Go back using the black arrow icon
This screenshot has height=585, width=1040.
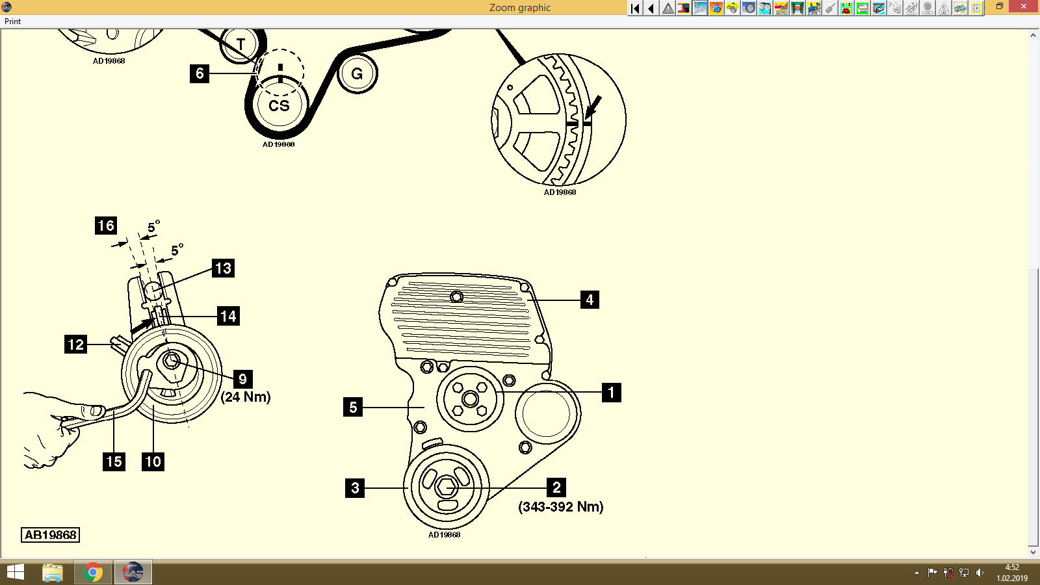click(x=650, y=8)
